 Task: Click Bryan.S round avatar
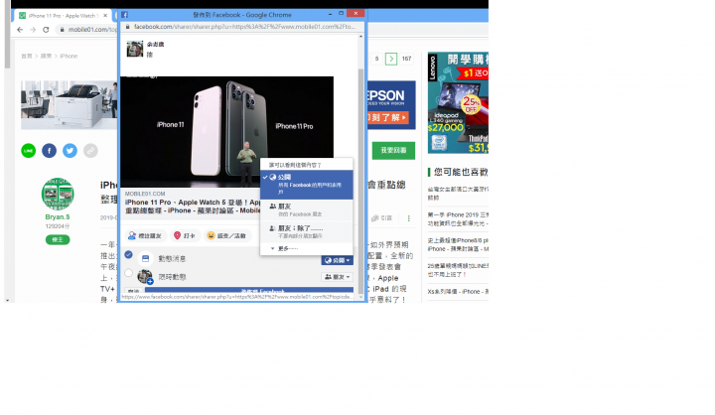click(58, 195)
